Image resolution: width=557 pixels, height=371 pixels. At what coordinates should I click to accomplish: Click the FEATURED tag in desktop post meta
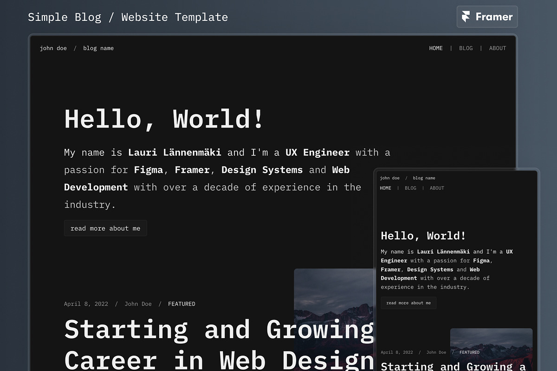181,304
